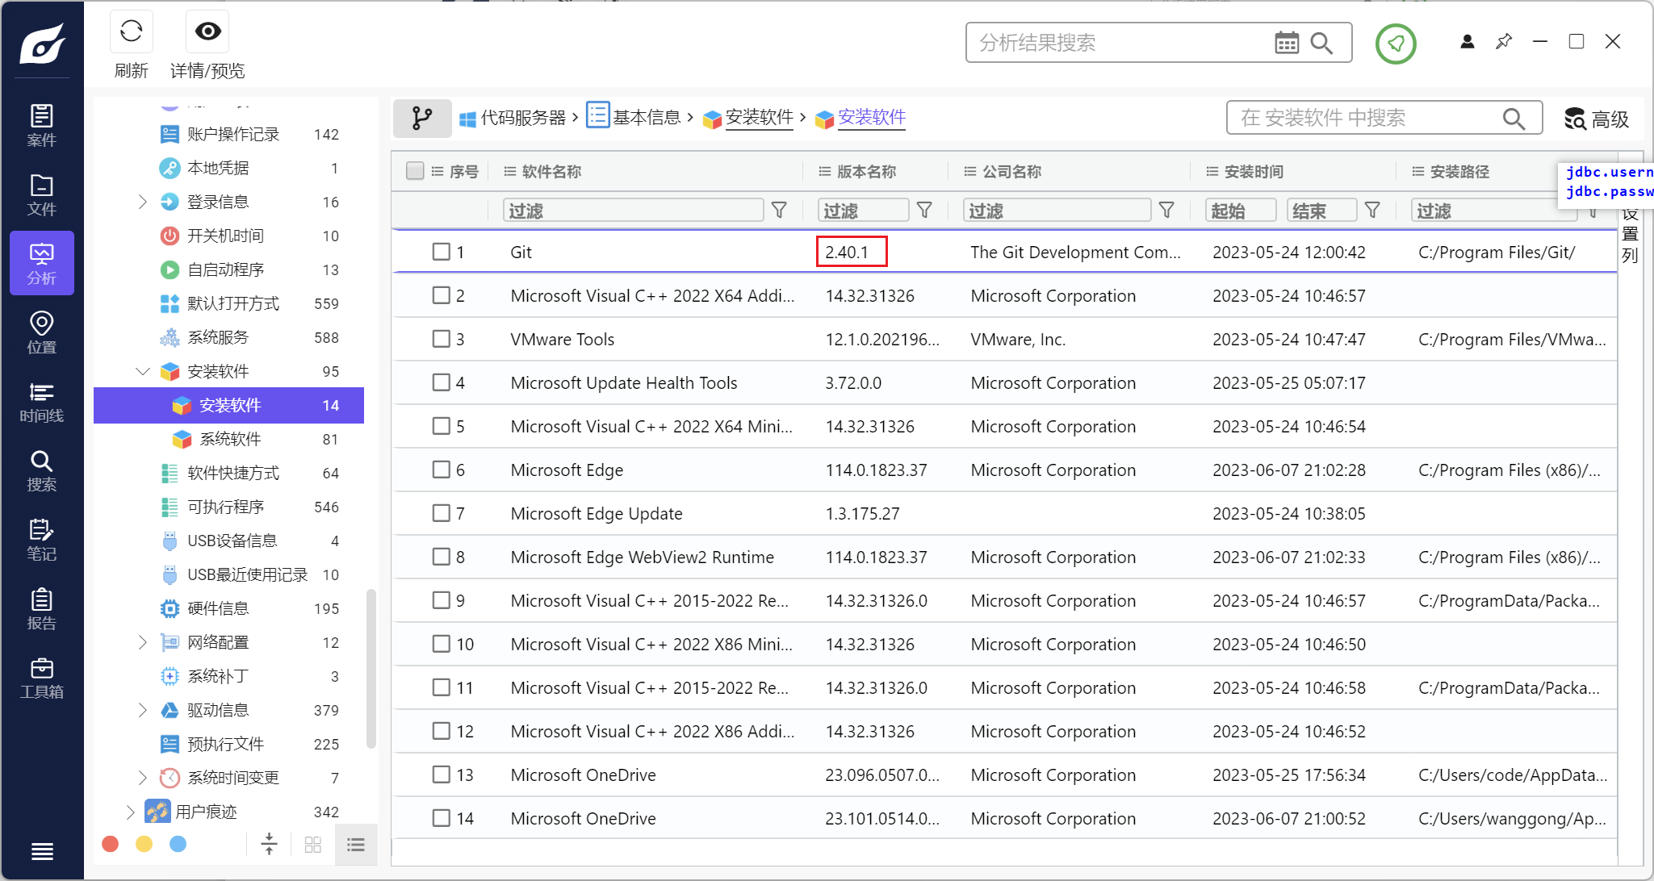Viewport: 1654px width, 881px height.
Task: Toggle the select-all checkbox in header
Action: (415, 171)
